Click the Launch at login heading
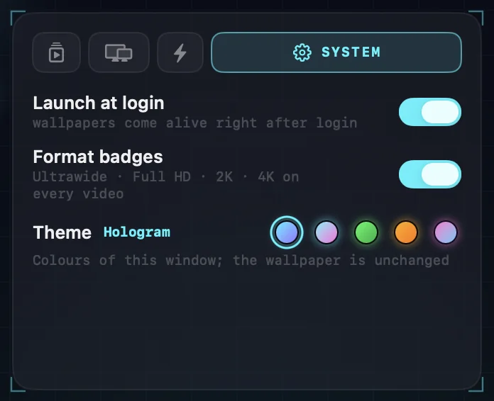 99,103
